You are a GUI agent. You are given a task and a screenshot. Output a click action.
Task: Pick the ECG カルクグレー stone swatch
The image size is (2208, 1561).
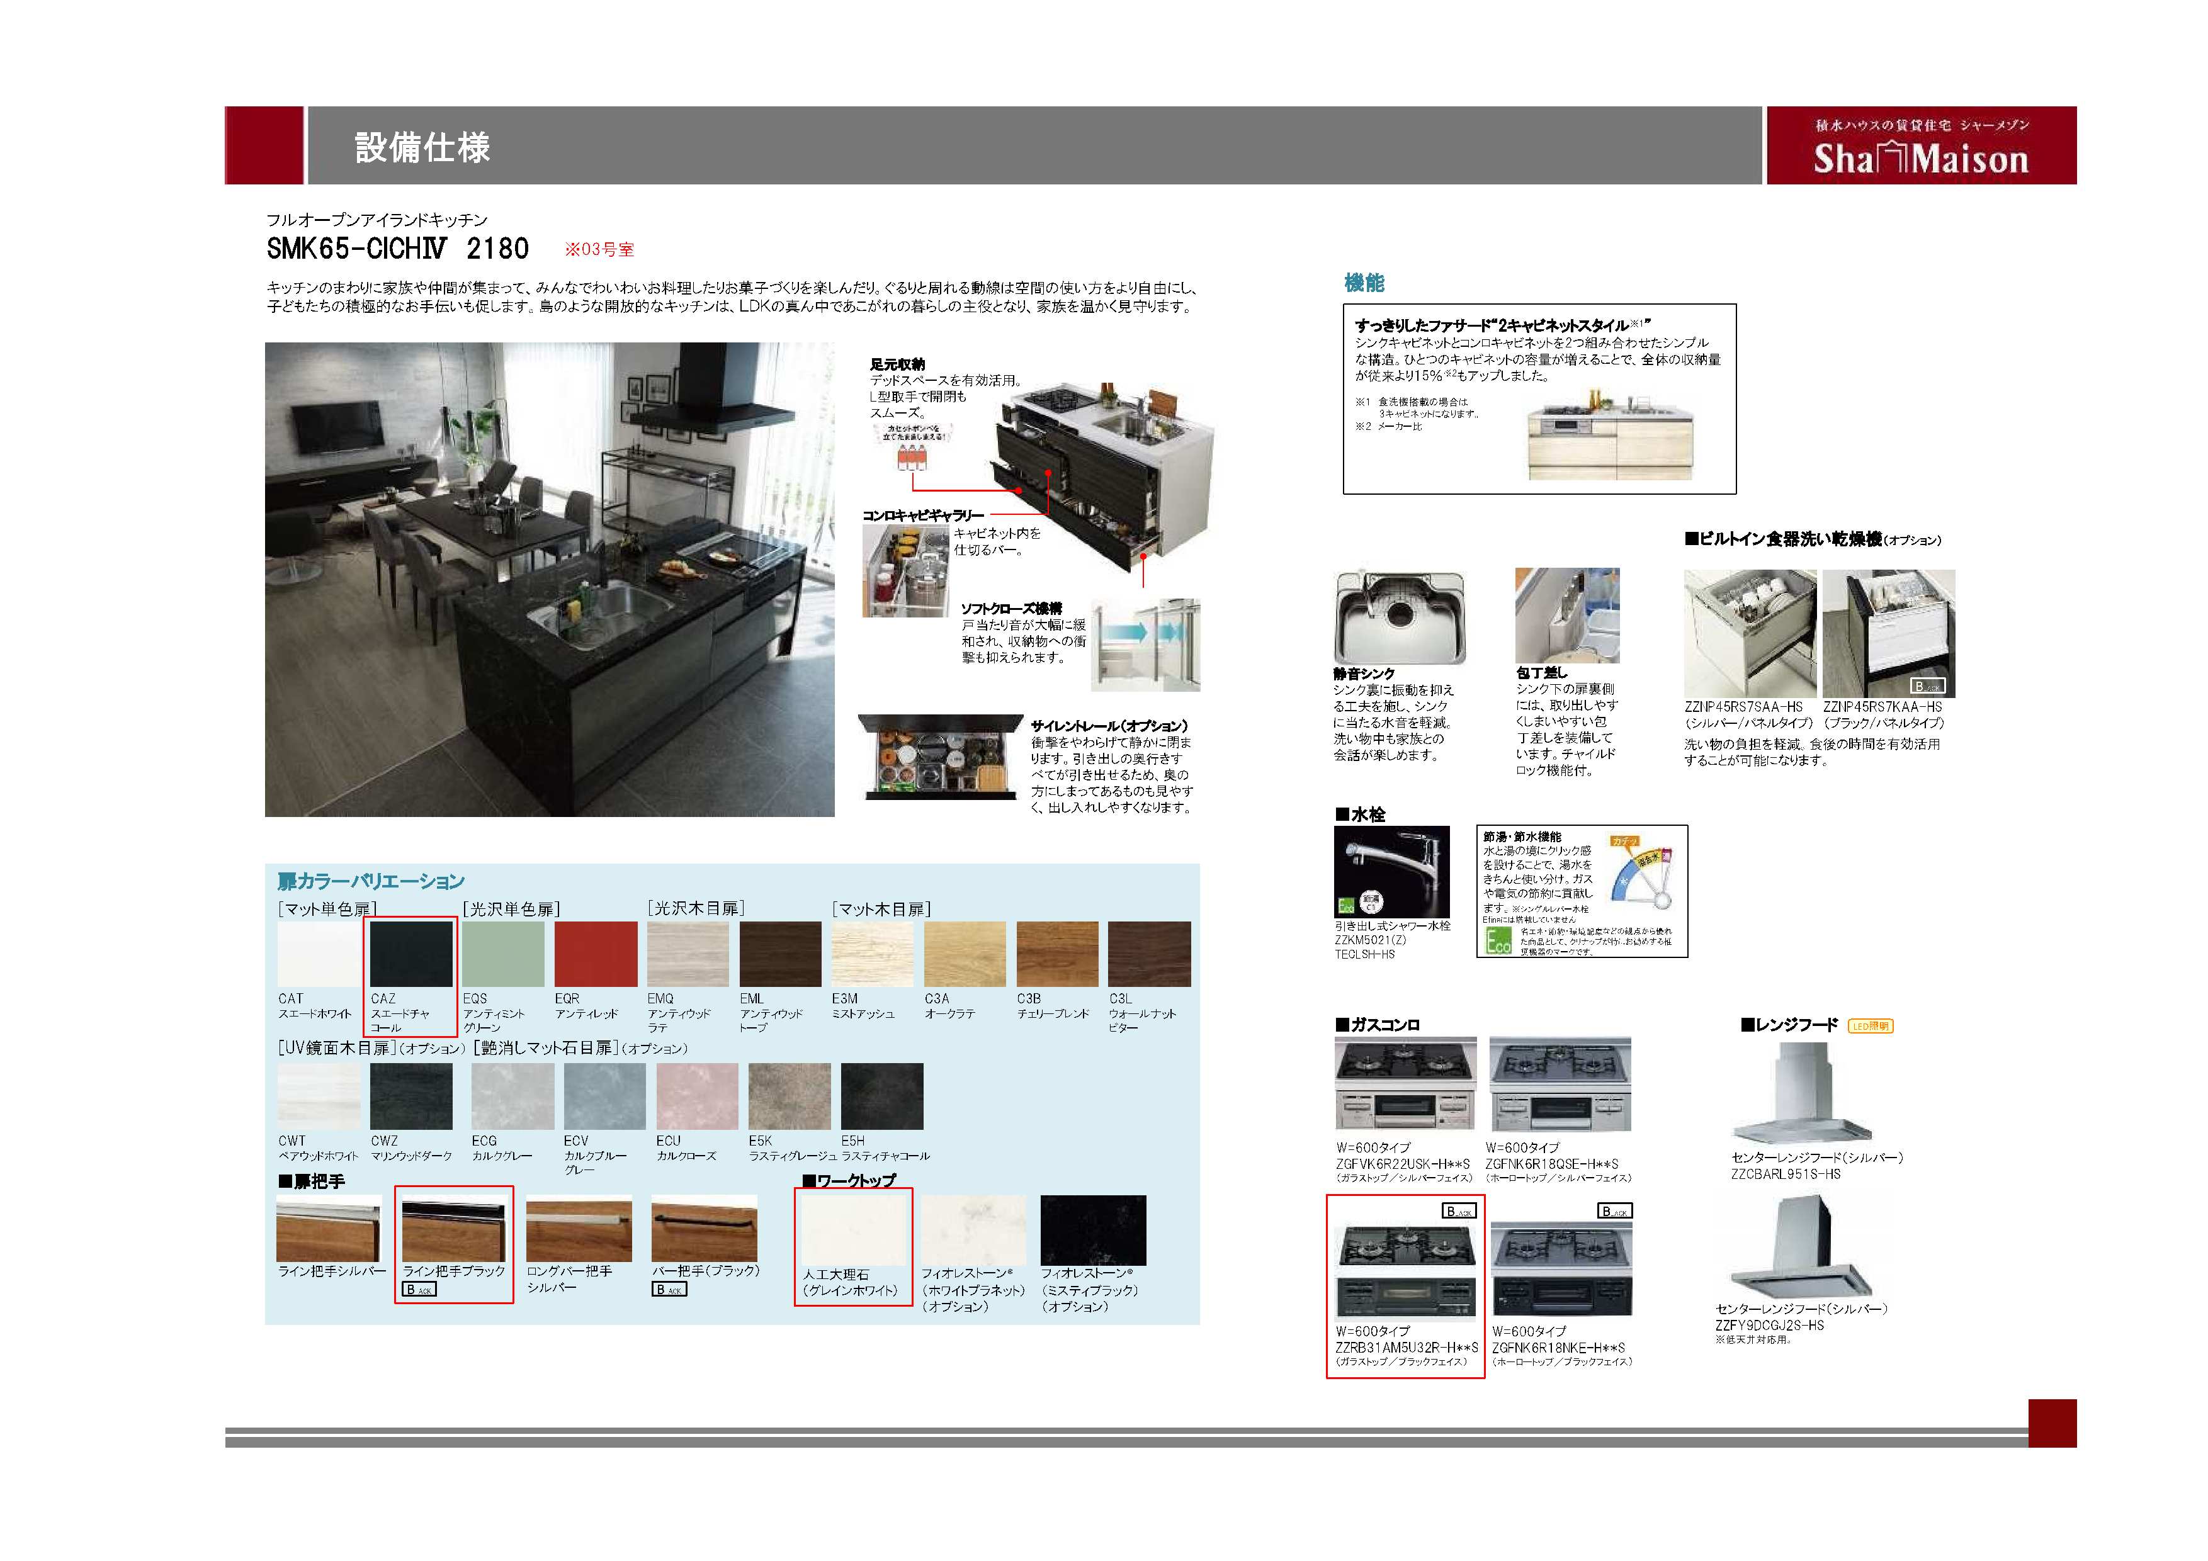[x=512, y=1096]
